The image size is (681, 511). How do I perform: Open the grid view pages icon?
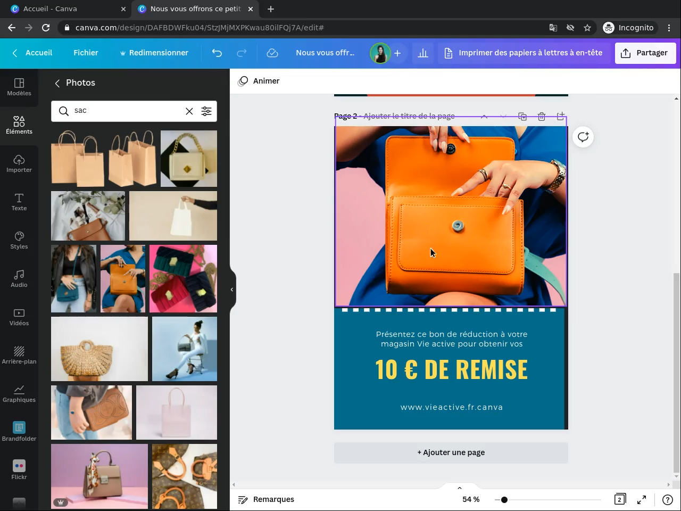pyautogui.click(x=620, y=499)
